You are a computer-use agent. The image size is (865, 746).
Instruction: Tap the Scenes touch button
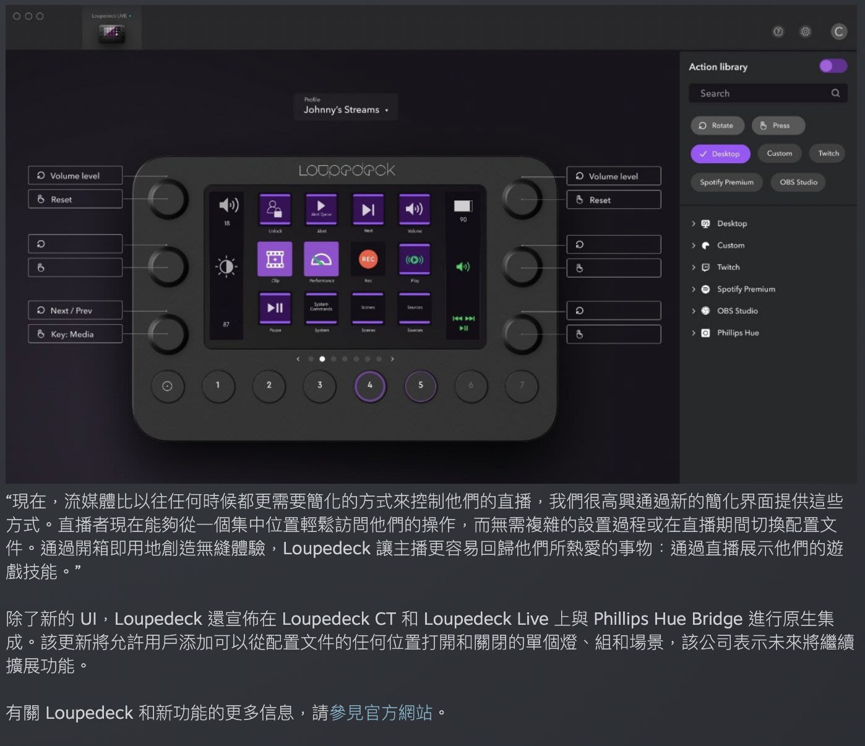[x=368, y=308]
